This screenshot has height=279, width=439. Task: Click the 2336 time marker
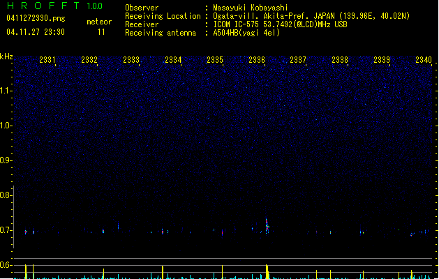[257, 60]
